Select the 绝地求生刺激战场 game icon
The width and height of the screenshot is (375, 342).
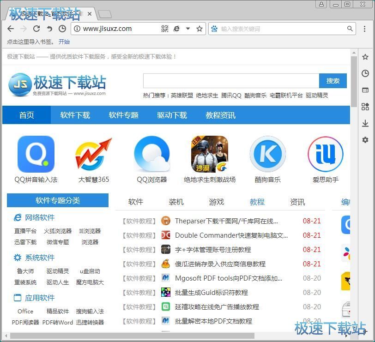pos(210,154)
